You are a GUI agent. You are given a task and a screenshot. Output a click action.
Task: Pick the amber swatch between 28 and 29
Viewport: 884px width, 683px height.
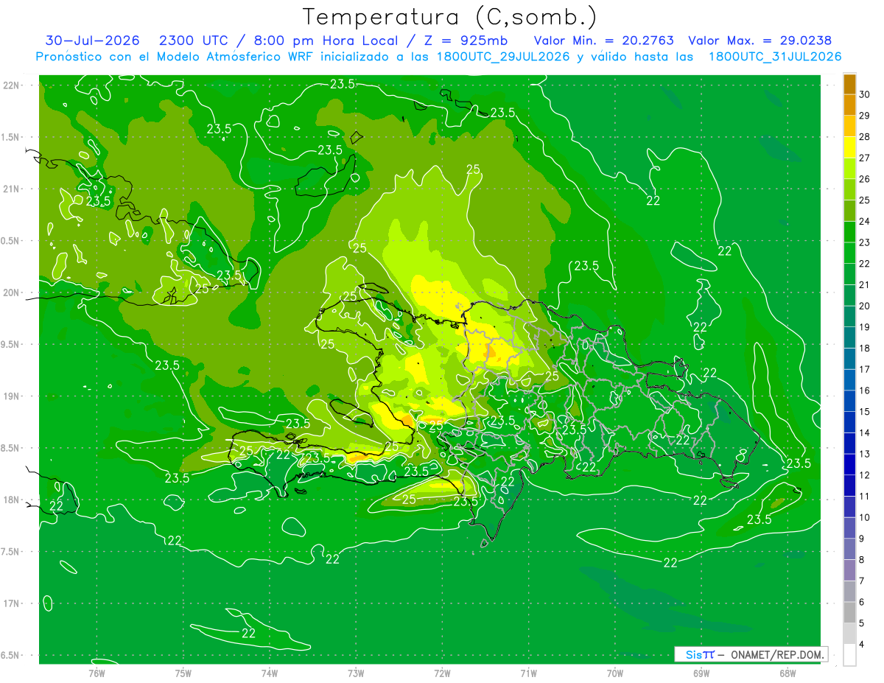849,126
